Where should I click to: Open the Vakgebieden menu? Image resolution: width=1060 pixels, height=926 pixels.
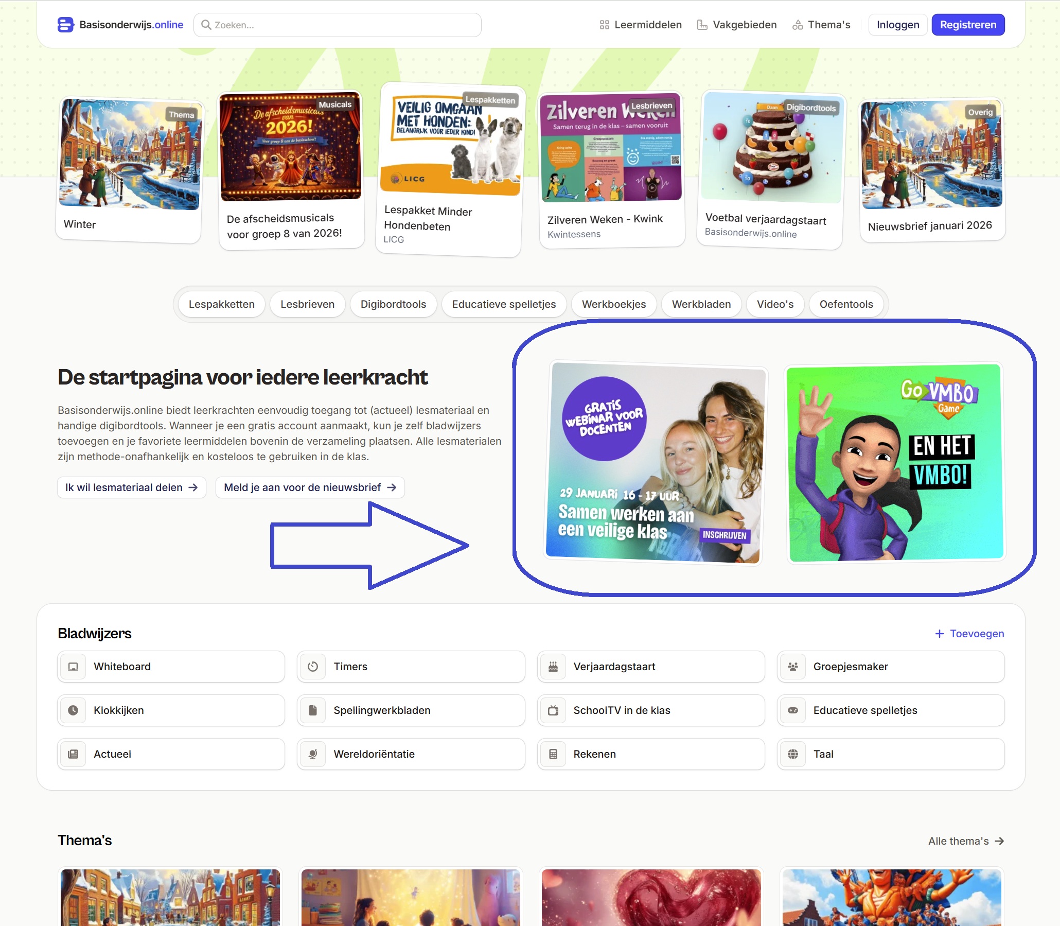(737, 25)
